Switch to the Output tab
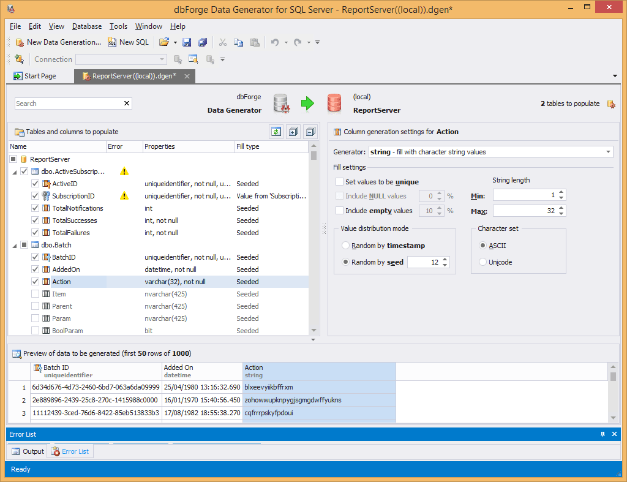 (28, 451)
